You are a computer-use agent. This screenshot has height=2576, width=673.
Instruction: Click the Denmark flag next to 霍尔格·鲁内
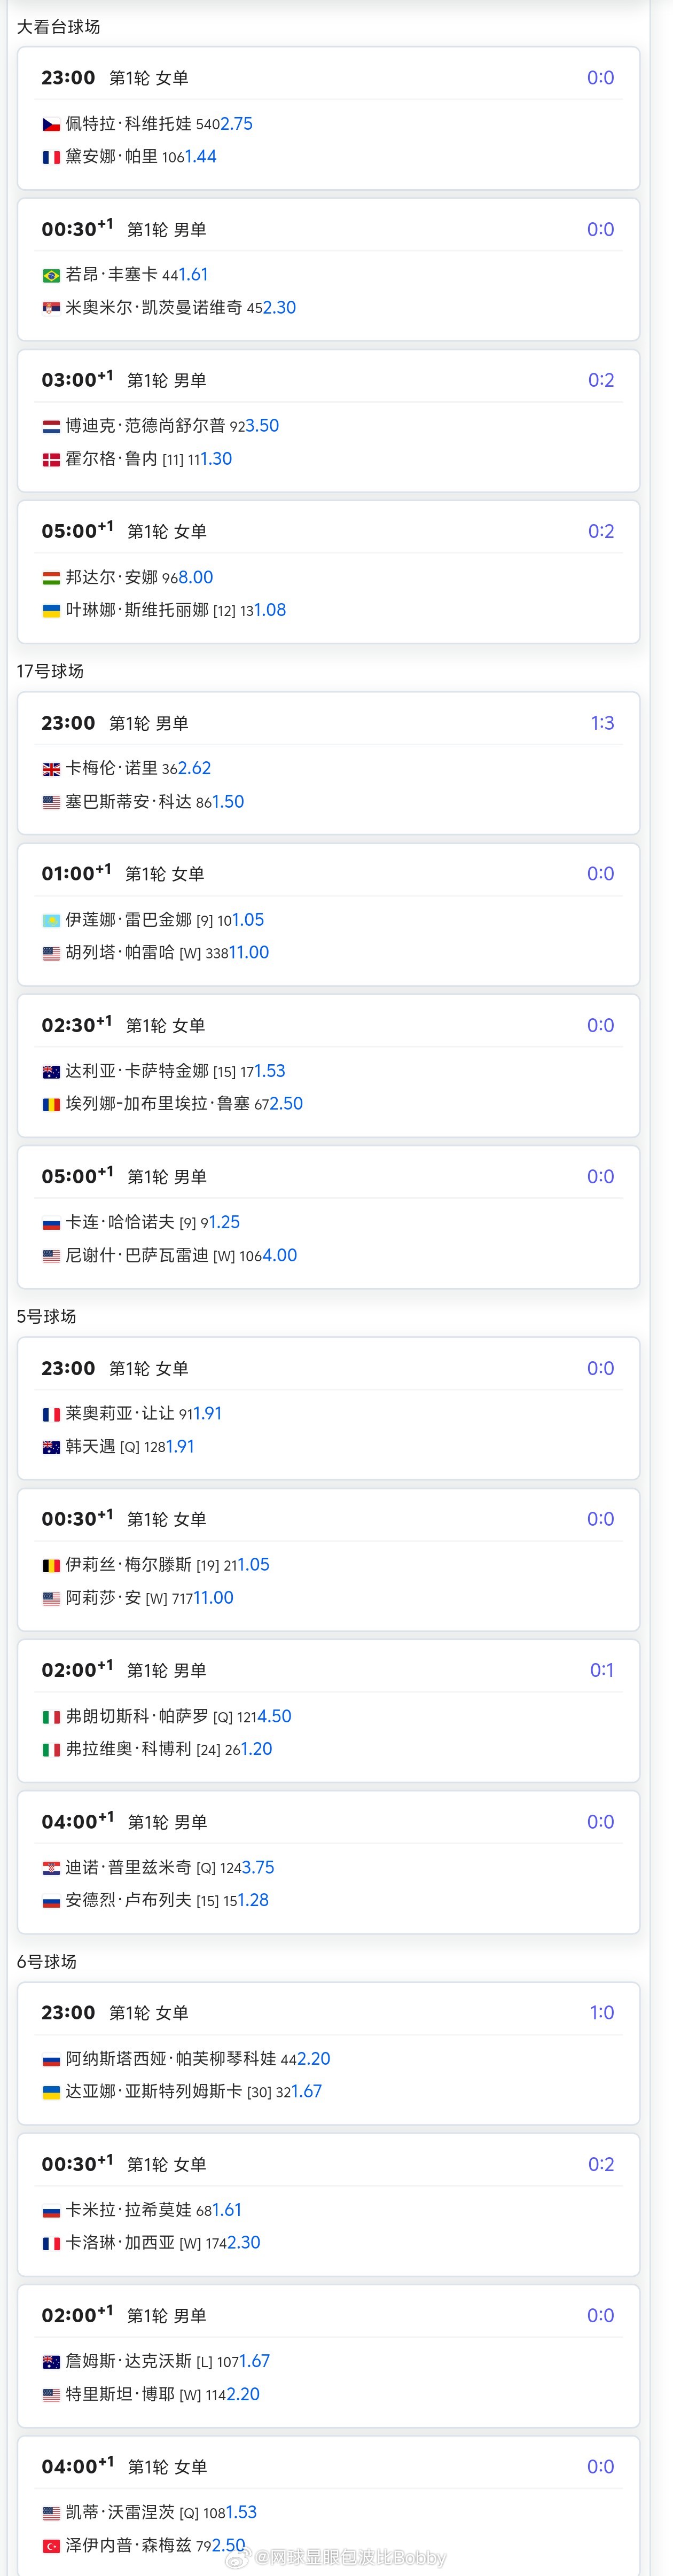coord(51,459)
